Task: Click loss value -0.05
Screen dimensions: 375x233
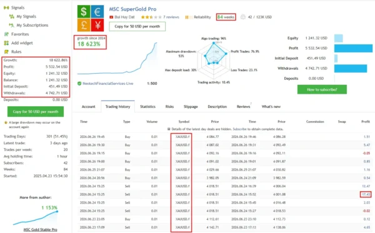Action: 366,153
